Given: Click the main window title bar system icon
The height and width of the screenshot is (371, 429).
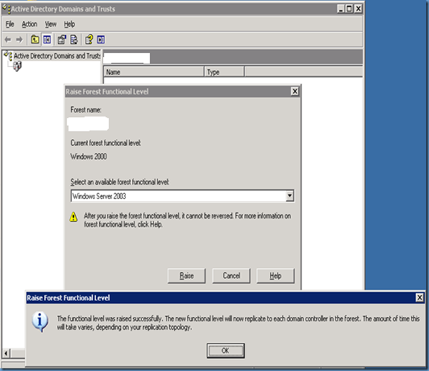Looking at the screenshot, I should coord(7,8).
